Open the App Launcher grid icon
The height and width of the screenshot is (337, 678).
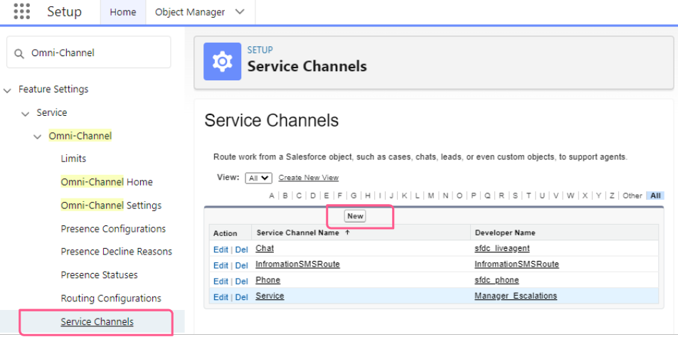tap(22, 12)
